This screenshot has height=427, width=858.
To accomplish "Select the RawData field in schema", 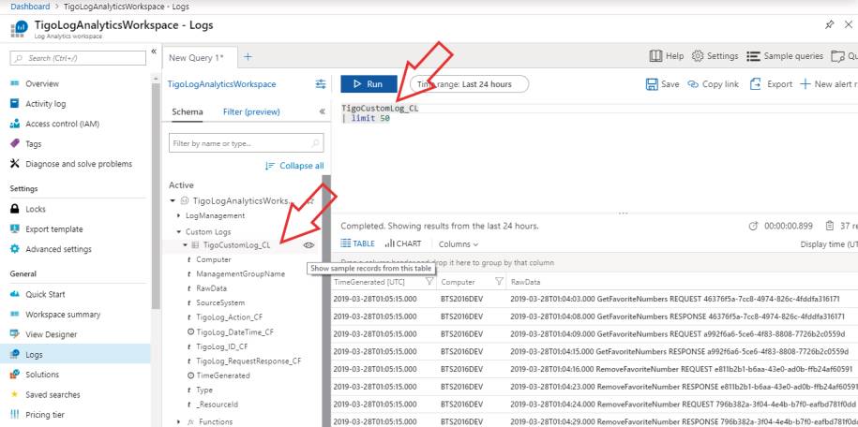I will coord(211,288).
